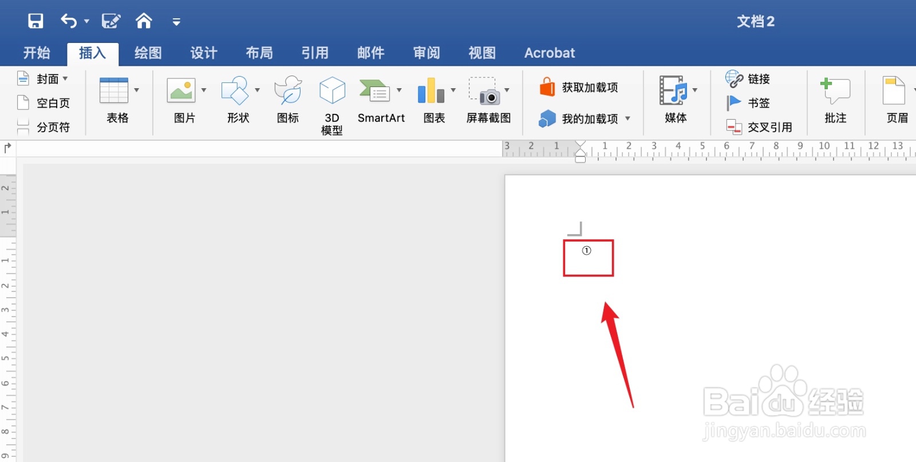Click the Home icon in title bar
Image resolution: width=916 pixels, height=462 pixels.
click(x=144, y=21)
